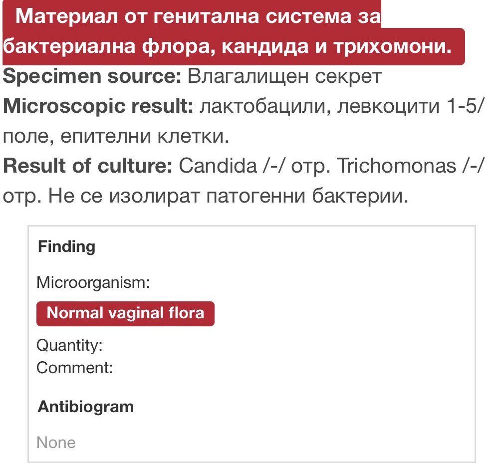Select the "Microorganism:" label
Screen dimensions: 499x466
94,283
